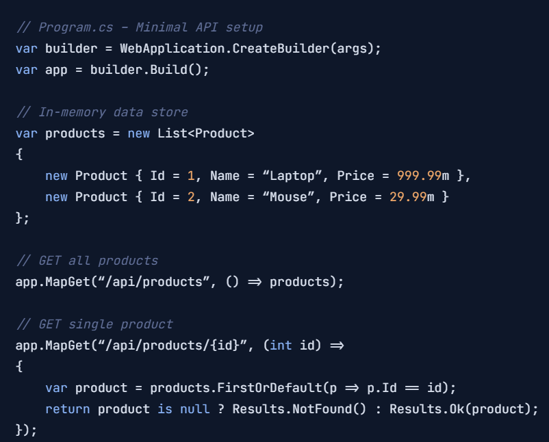Click the 'products' variable declaration name
Screen dimensions: 549x442
[75, 133]
